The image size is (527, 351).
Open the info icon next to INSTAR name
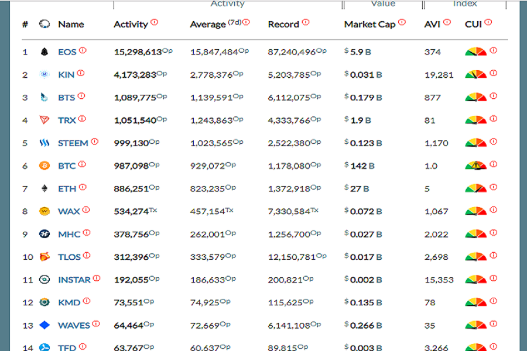(97, 278)
